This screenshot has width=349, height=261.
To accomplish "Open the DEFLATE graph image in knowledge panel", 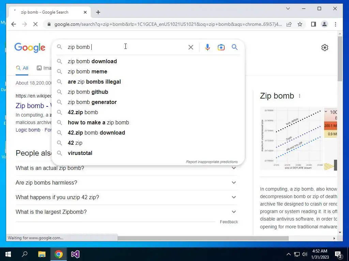I will click(x=292, y=139).
